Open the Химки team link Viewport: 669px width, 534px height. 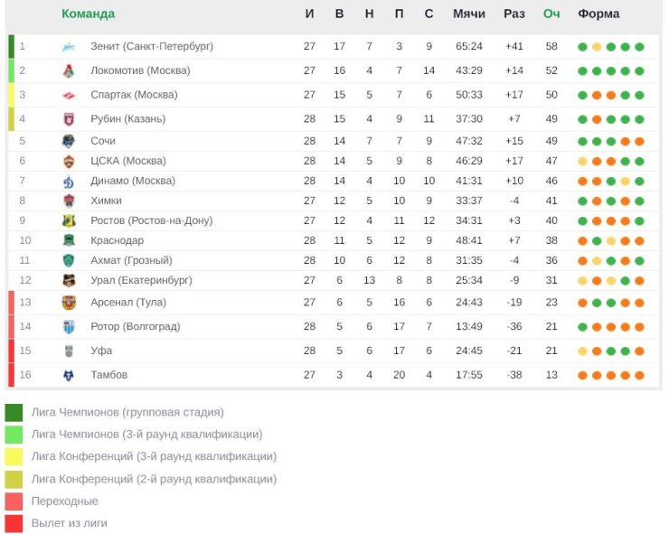(x=106, y=201)
